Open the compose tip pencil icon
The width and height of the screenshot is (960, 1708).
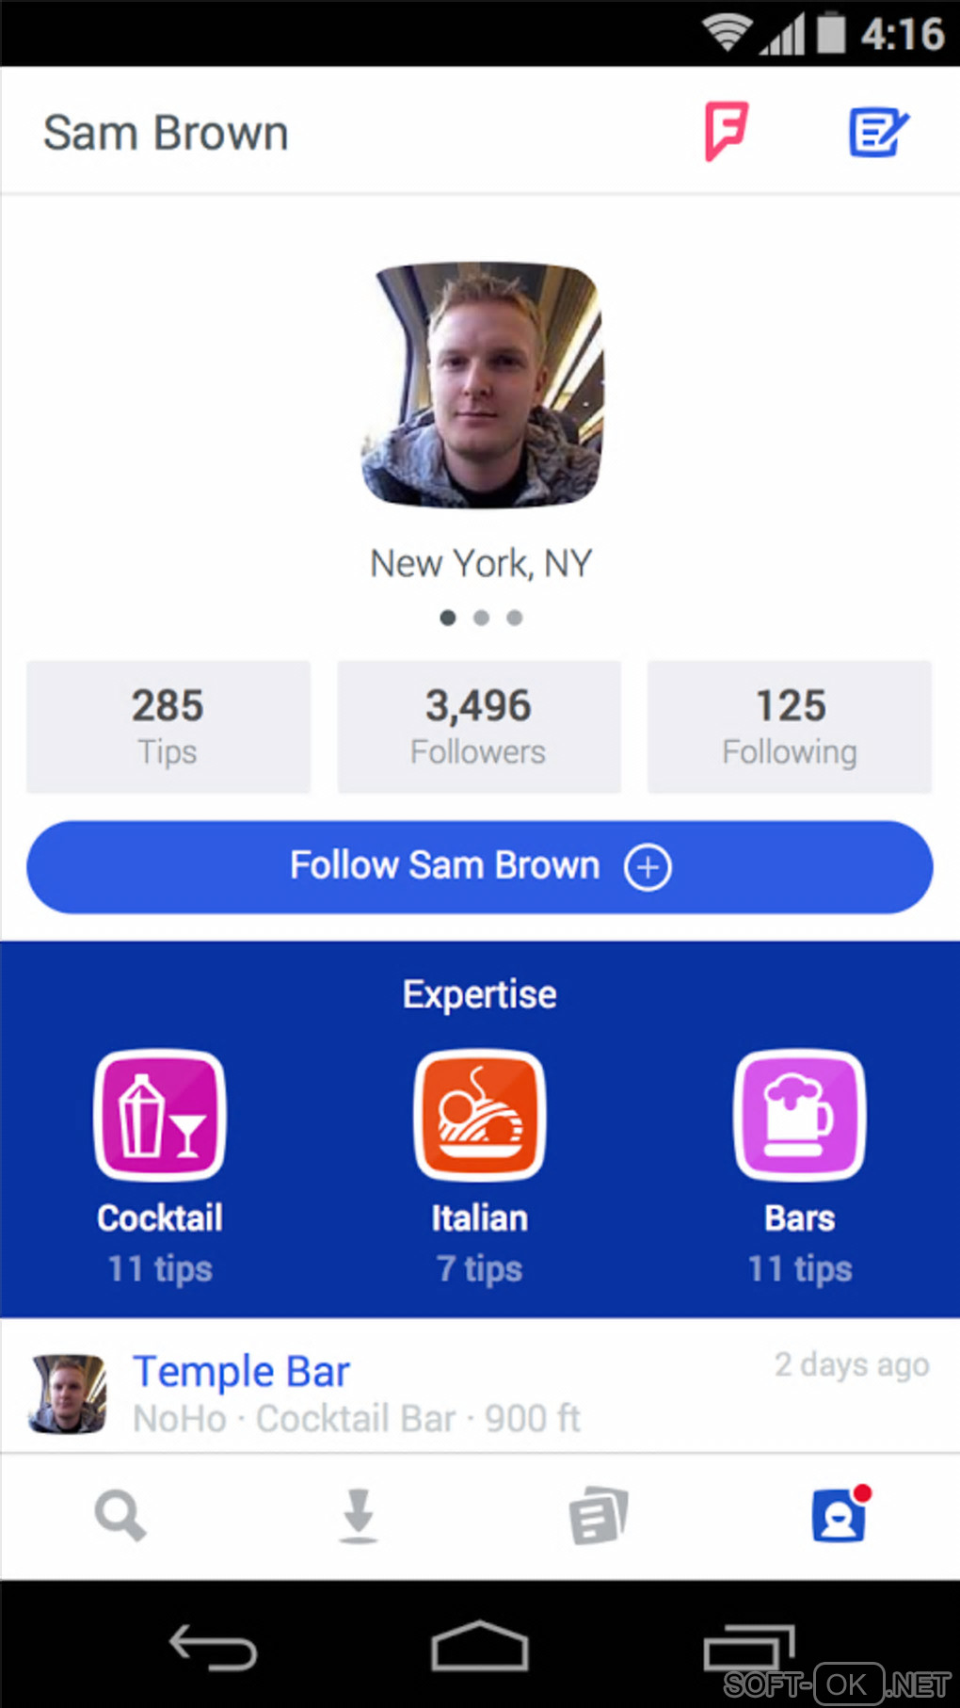coord(879,133)
